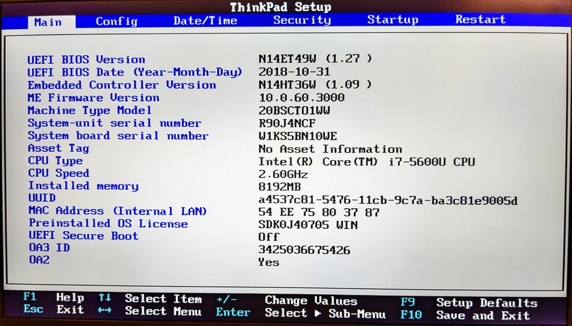The image size is (572, 326).
Task: Click System-unit serial number label
Action: click(115, 123)
